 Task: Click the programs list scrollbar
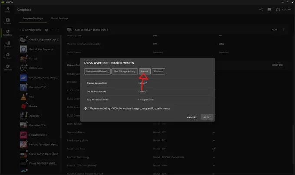click(61, 86)
